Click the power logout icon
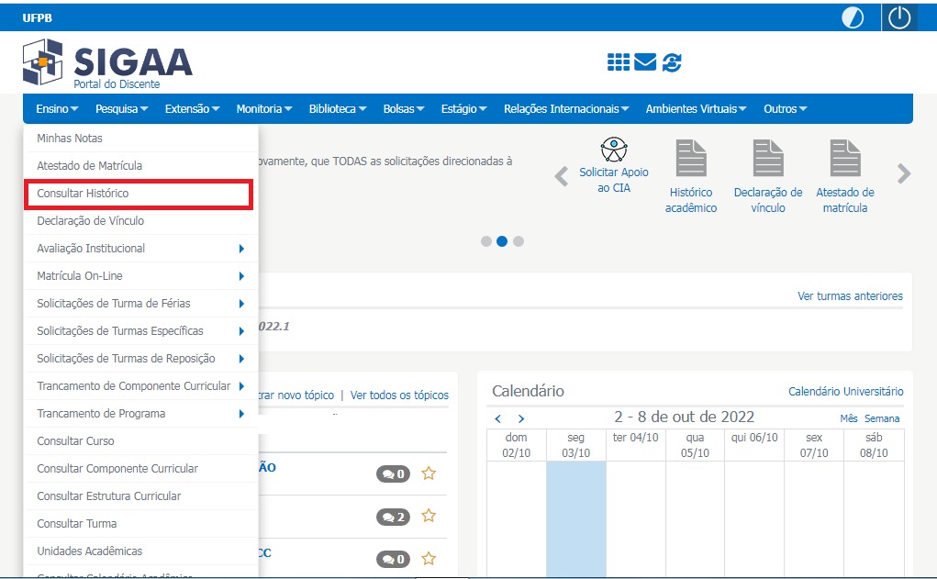This screenshot has width=937, height=579. [898, 17]
